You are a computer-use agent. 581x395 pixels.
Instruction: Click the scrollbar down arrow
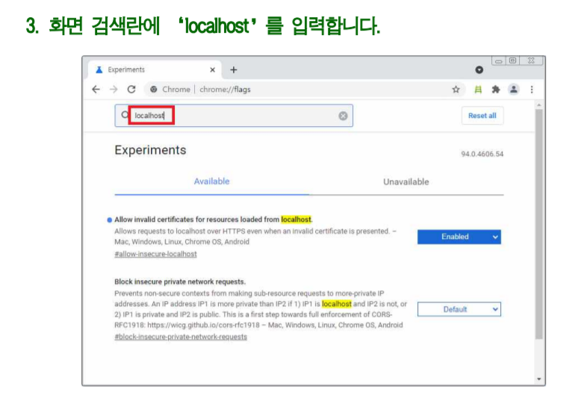pyautogui.click(x=538, y=379)
